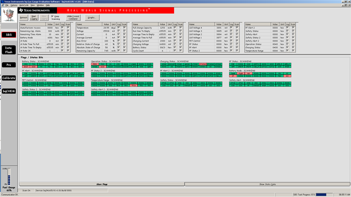This screenshot has height=197, width=351.
Task: Open the File menu
Action: click(x=7, y=5)
